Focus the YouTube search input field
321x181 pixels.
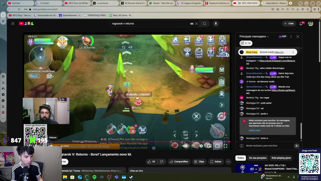150,24
